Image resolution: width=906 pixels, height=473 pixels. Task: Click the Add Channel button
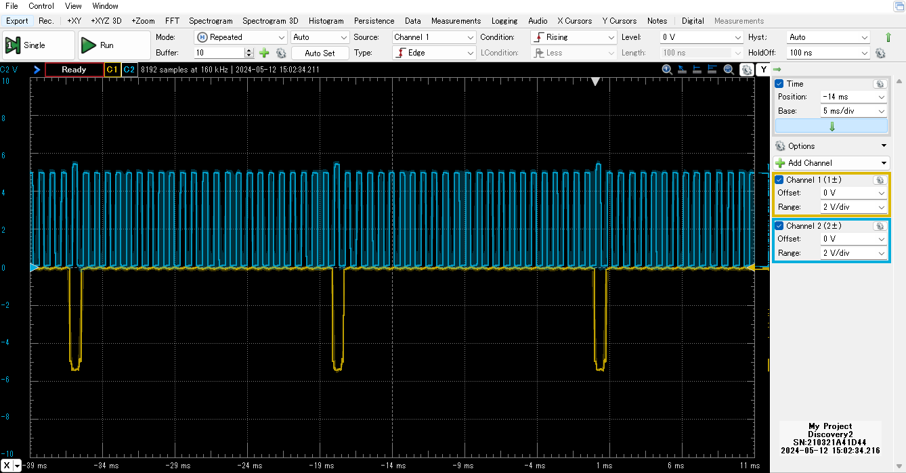(832, 163)
